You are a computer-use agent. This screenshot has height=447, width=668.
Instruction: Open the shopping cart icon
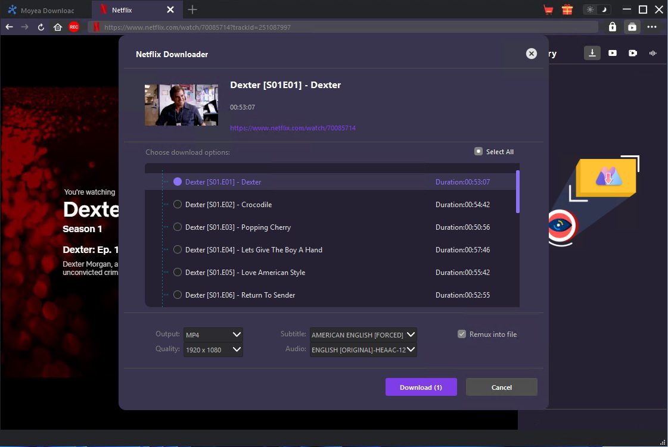click(548, 10)
